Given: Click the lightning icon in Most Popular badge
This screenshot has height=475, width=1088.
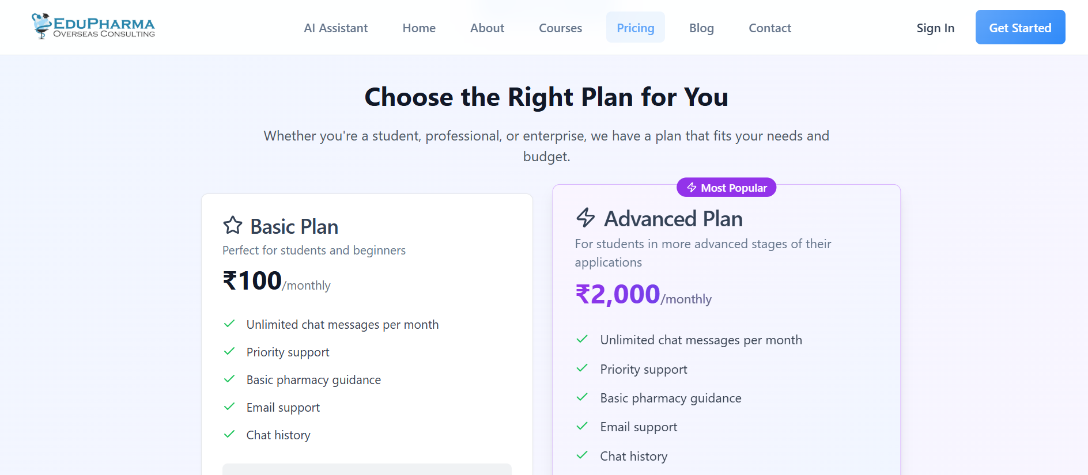Looking at the screenshot, I should [692, 188].
